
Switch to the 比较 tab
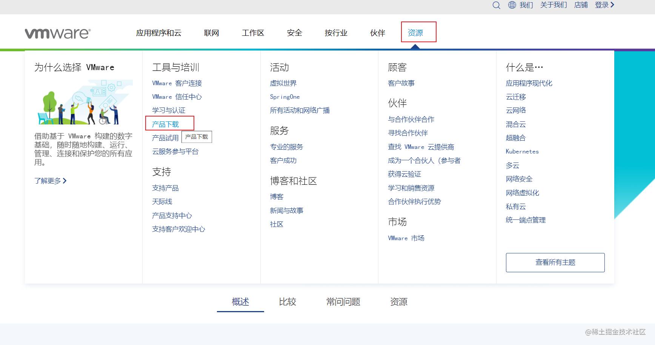tap(288, 302)
